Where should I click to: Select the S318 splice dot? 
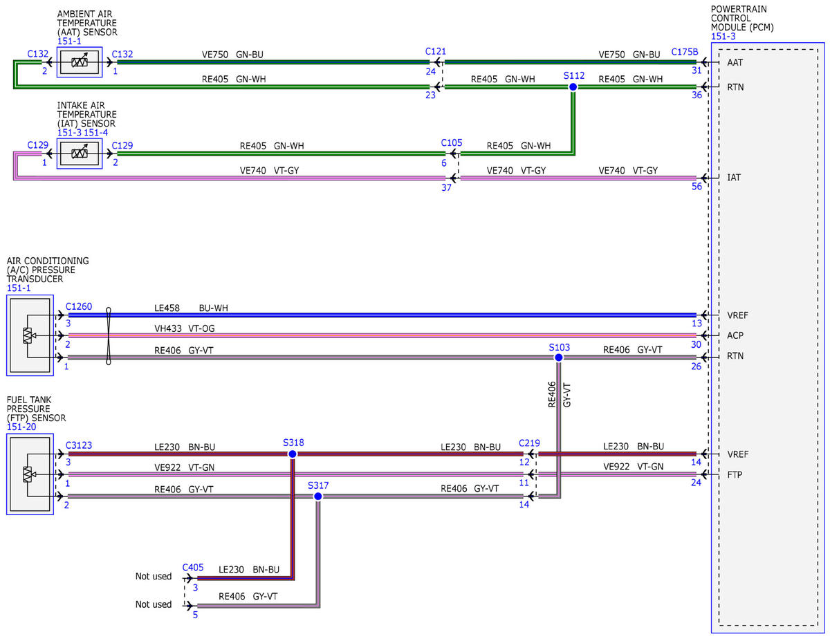pyautogui.click(x=293, y=454)
